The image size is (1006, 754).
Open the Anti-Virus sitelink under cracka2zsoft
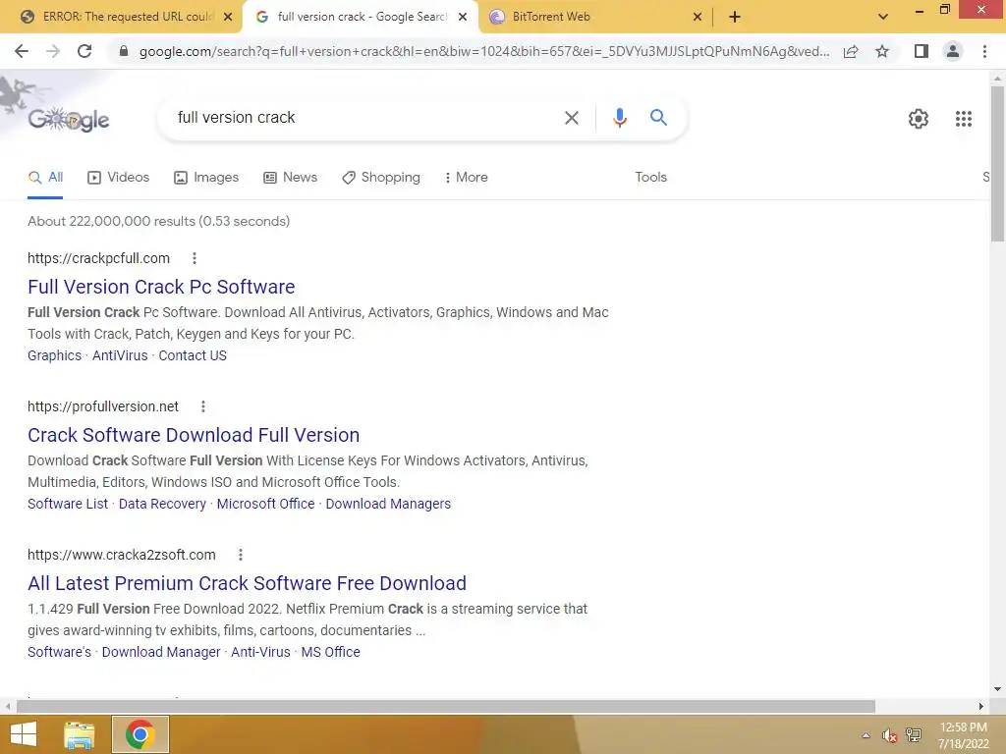pyautogui.click(x=260, y=652)
